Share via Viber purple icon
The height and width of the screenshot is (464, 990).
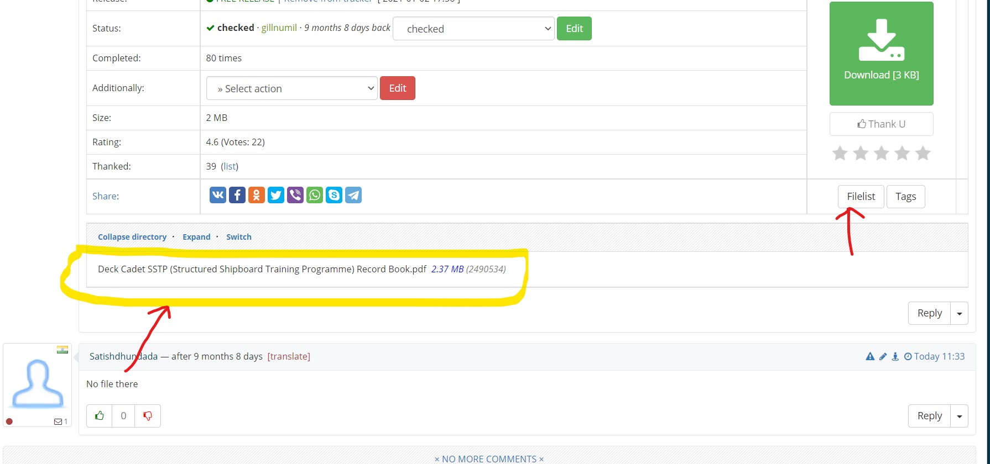[x=295, y=195]
